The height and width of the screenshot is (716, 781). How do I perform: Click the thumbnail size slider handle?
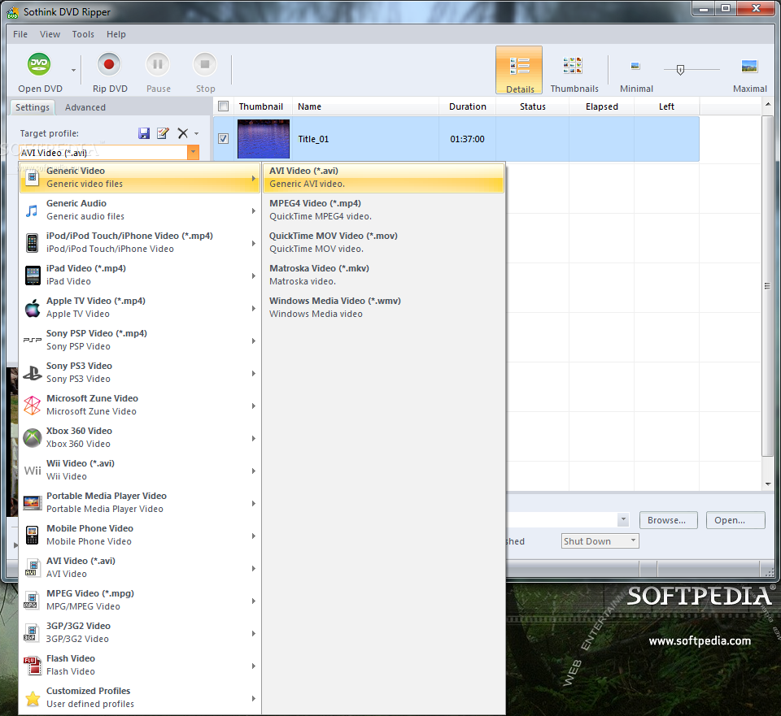(680, 70)
